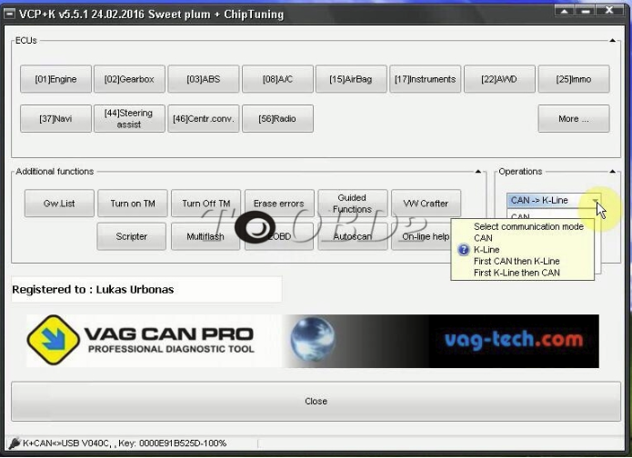Screen dimensions: 632x458
Task: Open the [02]Gearbox ECU
Action: [129, 79]
